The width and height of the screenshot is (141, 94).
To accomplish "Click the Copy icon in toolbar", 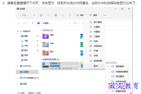I will [41, 15].
